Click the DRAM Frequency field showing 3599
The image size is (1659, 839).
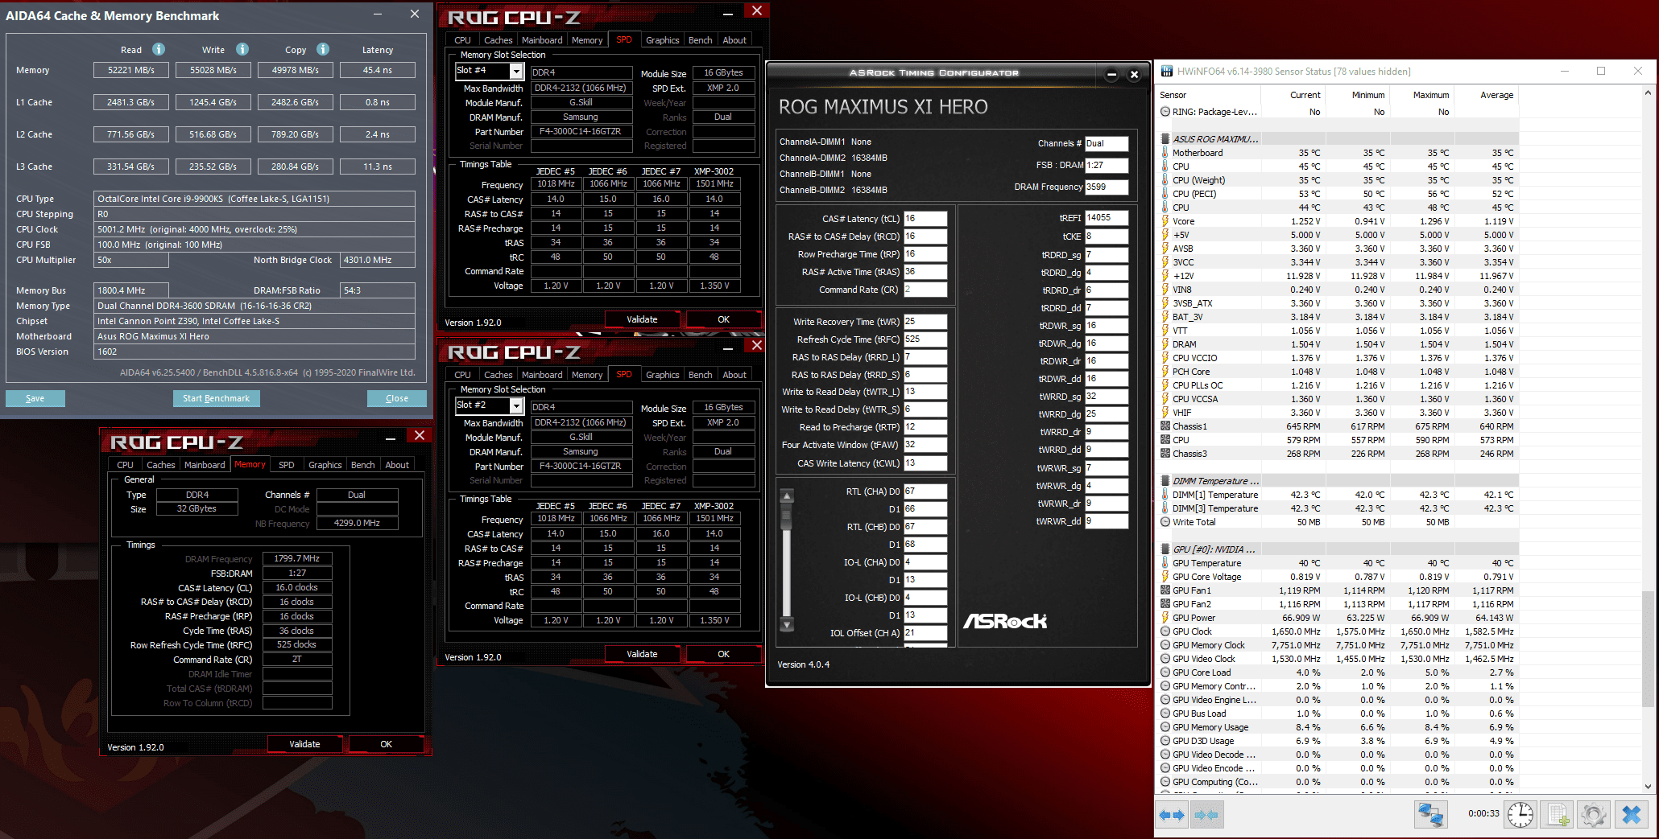click(x=1106, y=187)
